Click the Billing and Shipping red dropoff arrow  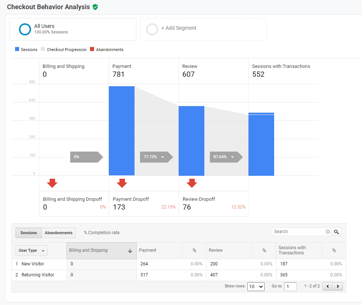tap(52, 183)
